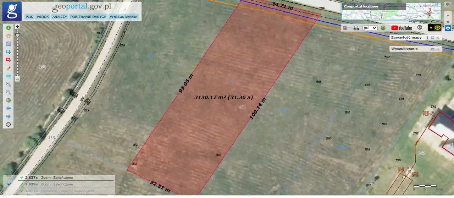Click the zoom level slider handle

[x=17, y=34]
